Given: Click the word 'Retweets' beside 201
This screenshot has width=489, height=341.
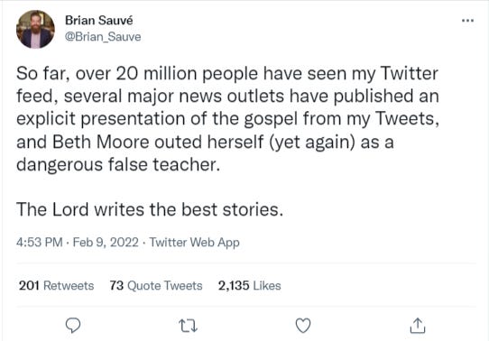Looking at the screenshot, I should 69,285.
